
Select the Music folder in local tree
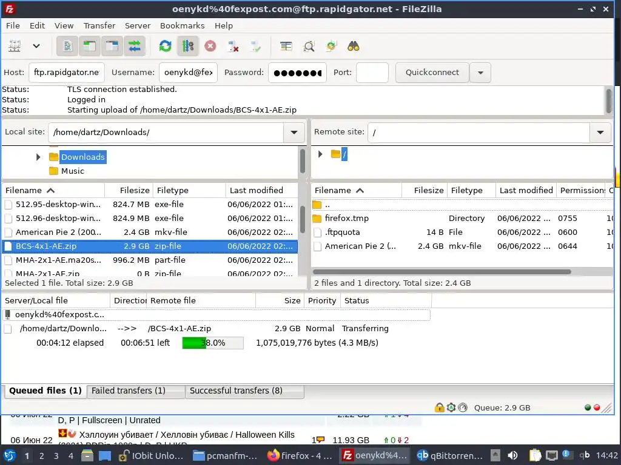73,171
